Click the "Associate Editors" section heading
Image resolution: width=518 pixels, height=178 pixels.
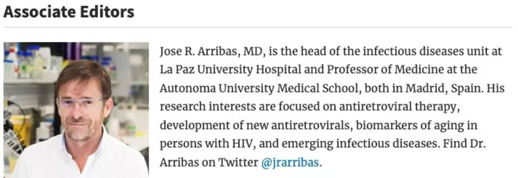point(69,12)
